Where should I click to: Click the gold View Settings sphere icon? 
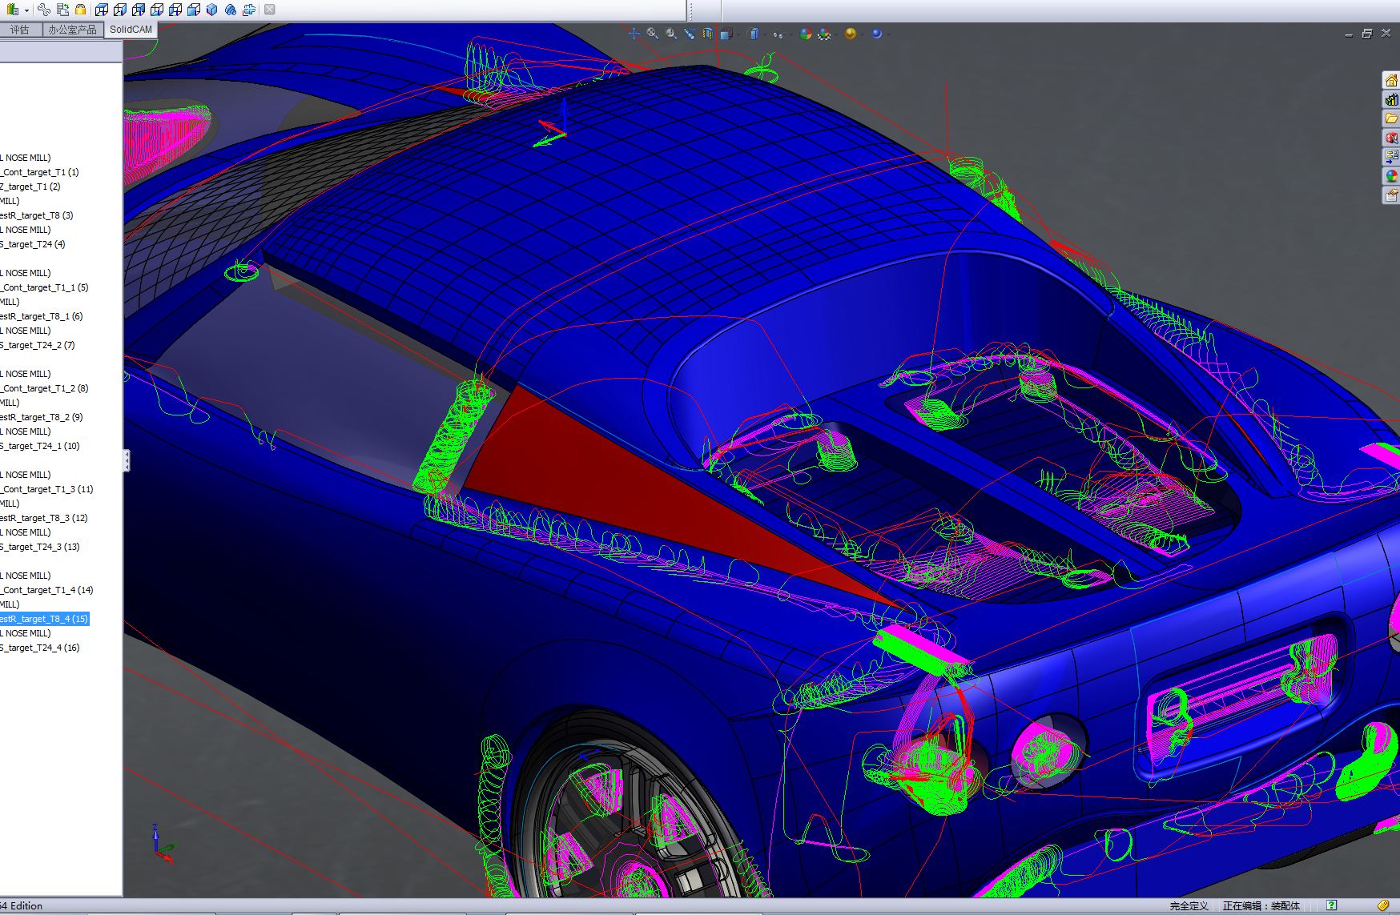[850, 34]
